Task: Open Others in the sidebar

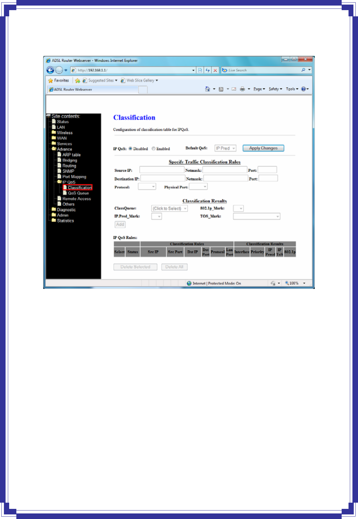Action: [x=68, y=204]
